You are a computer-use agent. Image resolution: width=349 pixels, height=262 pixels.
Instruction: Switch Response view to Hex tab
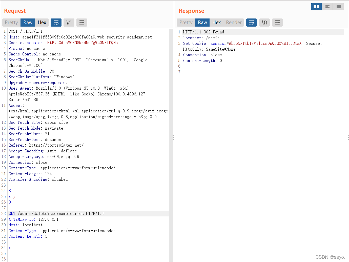tap(217, 23)
